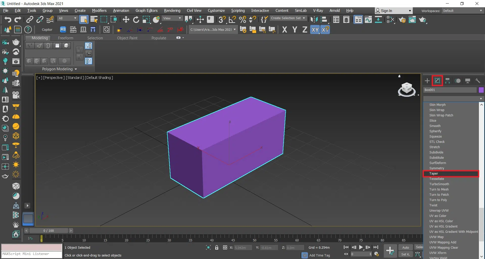Select the Move transform tool
485x259 pixels.
click(x=126, y=20)
